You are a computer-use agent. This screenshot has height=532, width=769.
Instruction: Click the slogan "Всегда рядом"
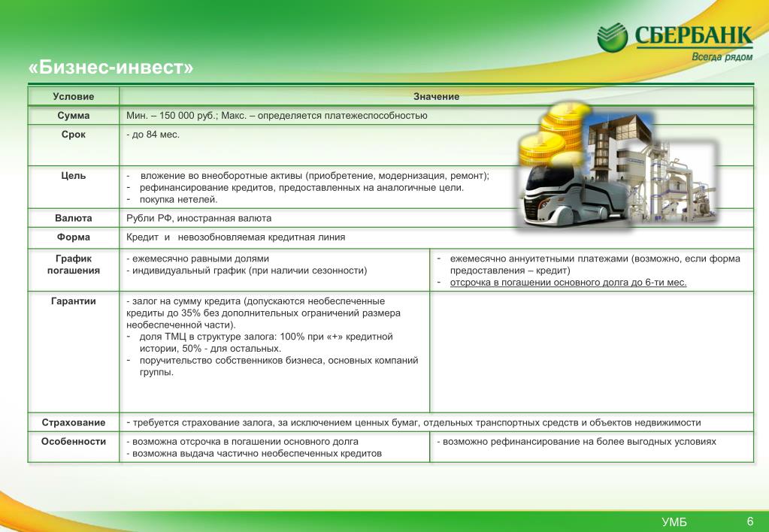[x=722, y=57]
